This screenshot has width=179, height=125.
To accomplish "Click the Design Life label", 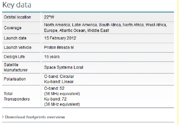I will [x=14, y=57].
